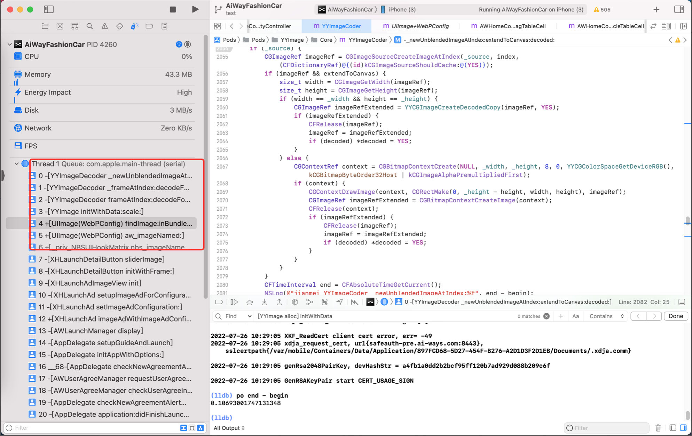Open the Debug navigator spray-can icon
The image size is (692, 436).
coord(134,26)
